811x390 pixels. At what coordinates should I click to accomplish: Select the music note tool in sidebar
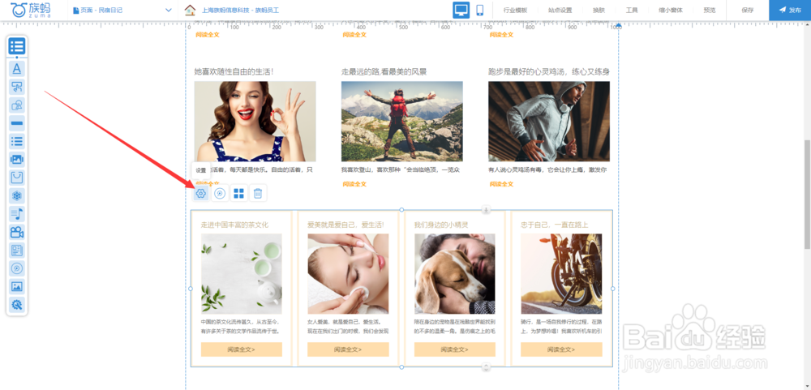pos(16,213)
